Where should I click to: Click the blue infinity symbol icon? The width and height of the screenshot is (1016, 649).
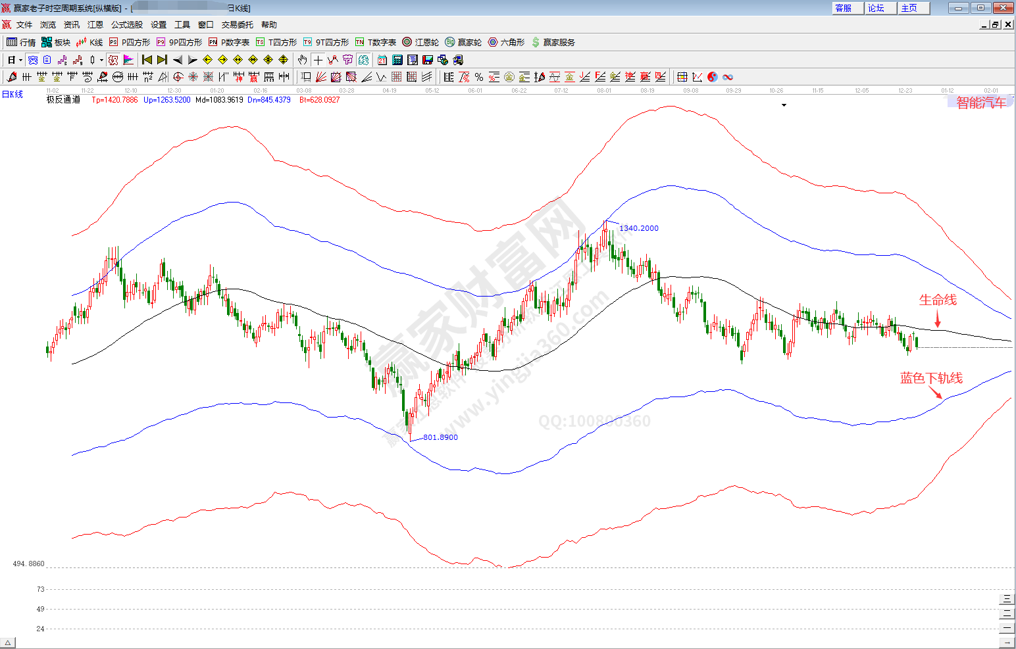pos(728,77)
